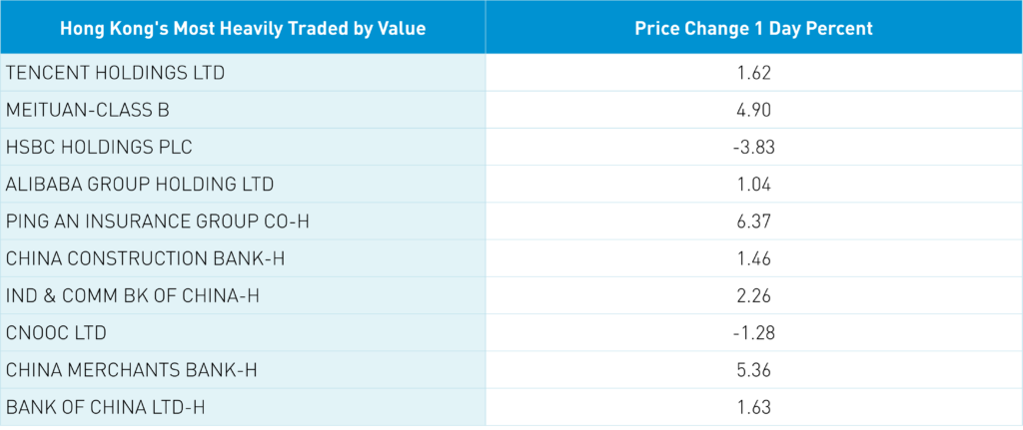
Task: Select Alibaba's 1.04 price change value
Action: pos(753,184)
